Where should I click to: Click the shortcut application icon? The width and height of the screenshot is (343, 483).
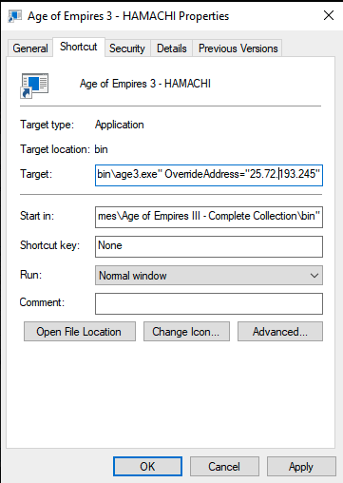(x=34, y=86)
